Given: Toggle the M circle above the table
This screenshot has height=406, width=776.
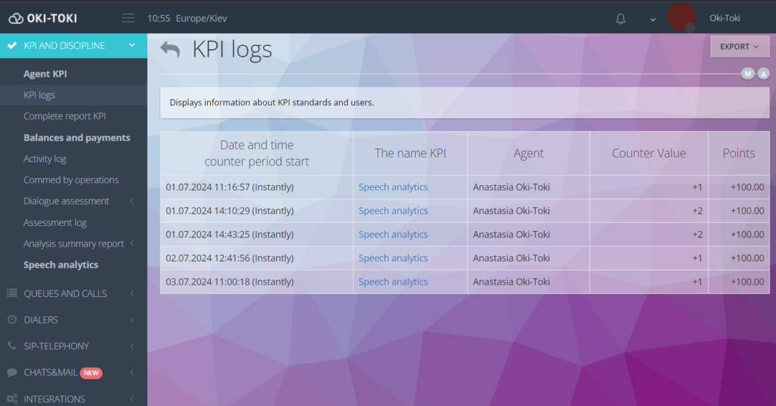Looking at the screenshot, I should point(748,74).
